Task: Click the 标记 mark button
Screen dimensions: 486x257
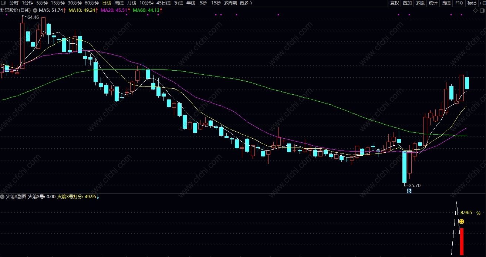Action: [472, 3]
